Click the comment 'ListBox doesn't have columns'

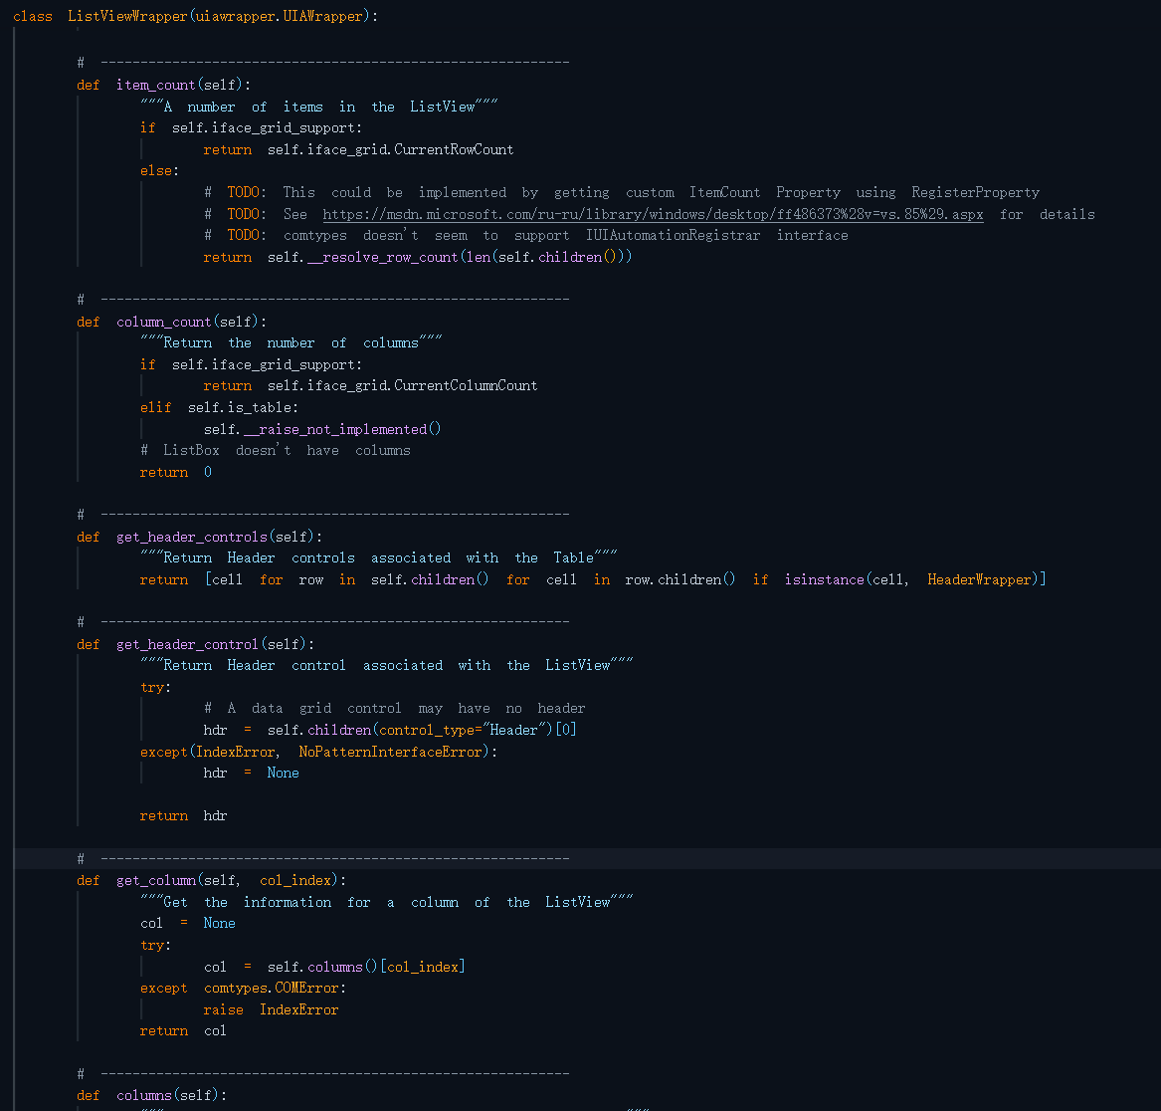(x=276, y=451)
